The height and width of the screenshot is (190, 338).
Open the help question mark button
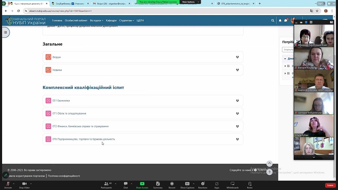coord(269,172)
